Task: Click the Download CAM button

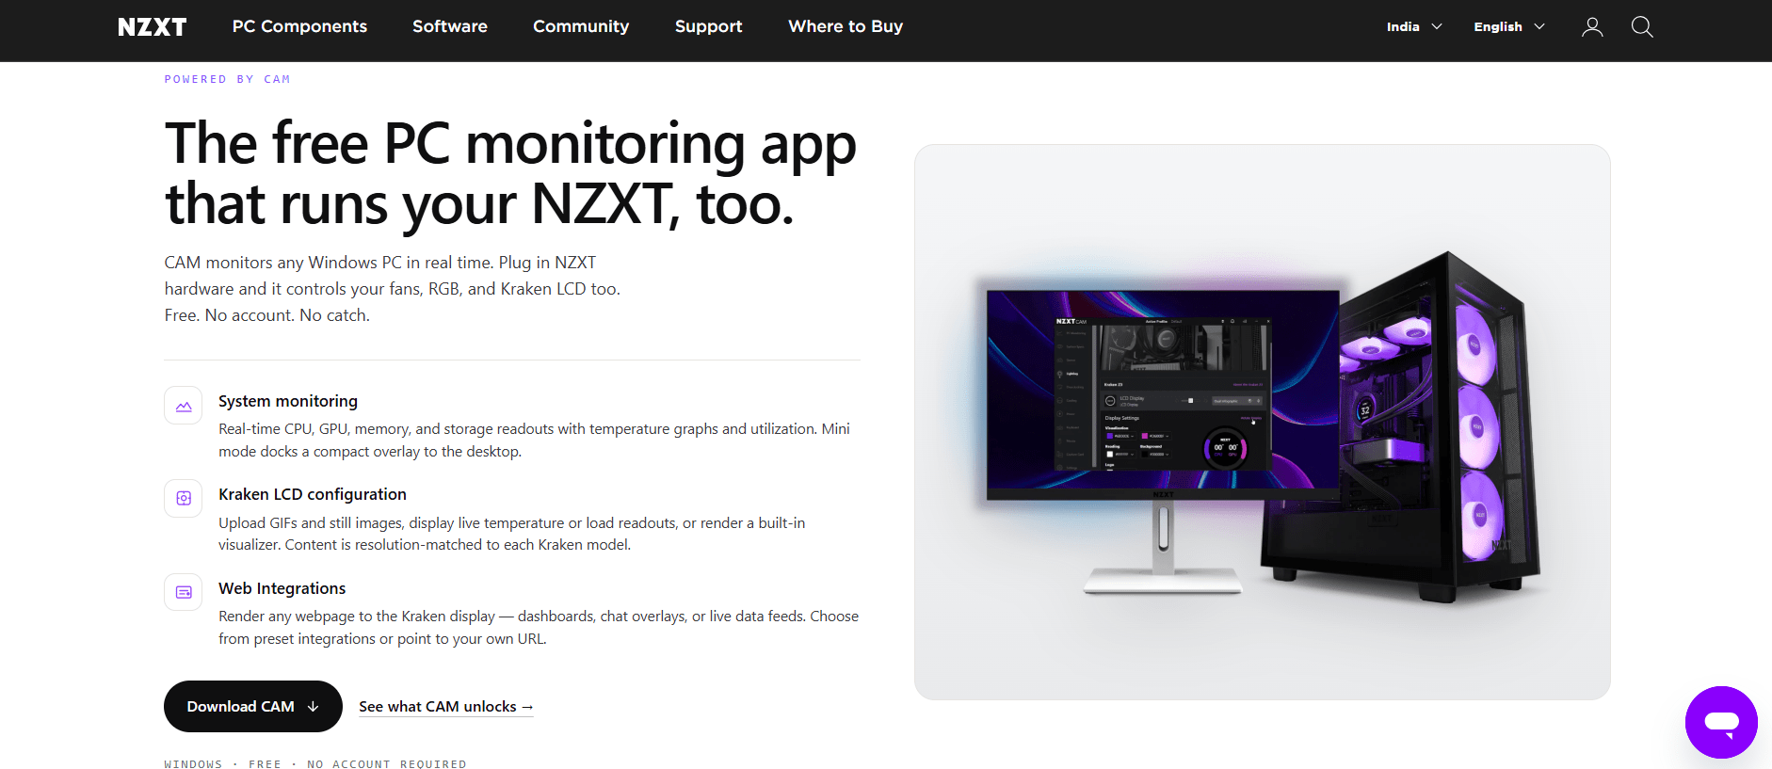Action: [253, 707]
